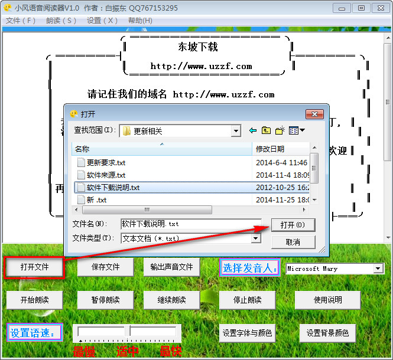Close the 打开 dialog with red X
The width and height of the screenshot is (393, 360).
point(314,114)
